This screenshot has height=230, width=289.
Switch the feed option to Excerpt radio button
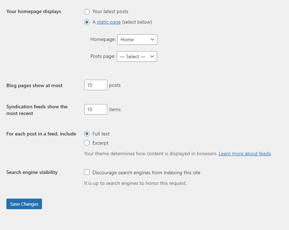point(87,143)
